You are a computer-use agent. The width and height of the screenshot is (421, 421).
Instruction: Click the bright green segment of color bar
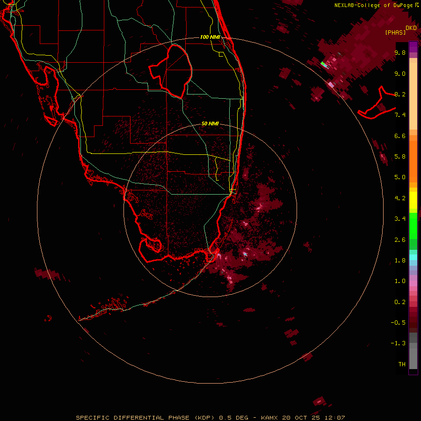coord(413,225)
